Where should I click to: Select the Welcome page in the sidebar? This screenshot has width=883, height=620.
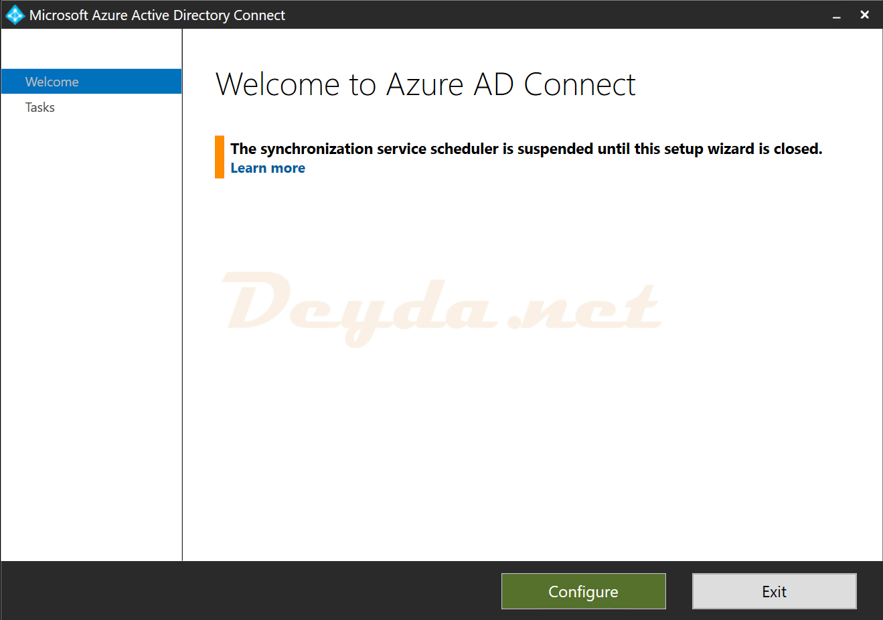point(91,82)
